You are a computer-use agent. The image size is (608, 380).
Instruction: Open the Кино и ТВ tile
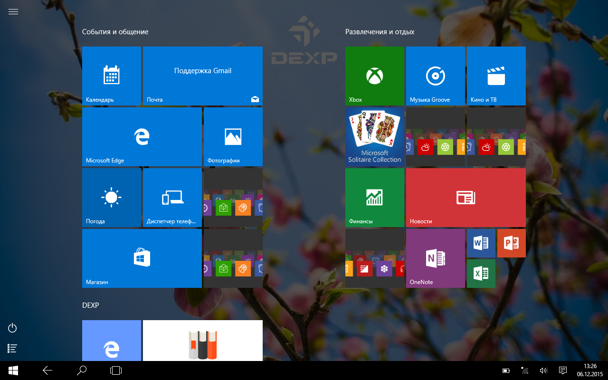click(x=496, y=76)
